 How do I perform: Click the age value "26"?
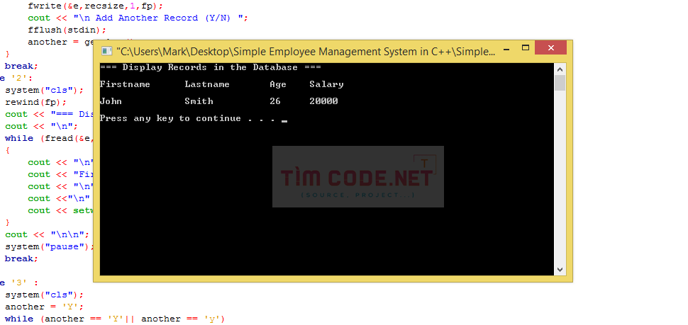(275, 101)
